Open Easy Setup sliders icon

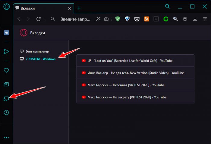pos(205,19)
